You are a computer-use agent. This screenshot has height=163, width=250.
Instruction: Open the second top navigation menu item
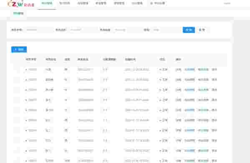click(65, 3)
